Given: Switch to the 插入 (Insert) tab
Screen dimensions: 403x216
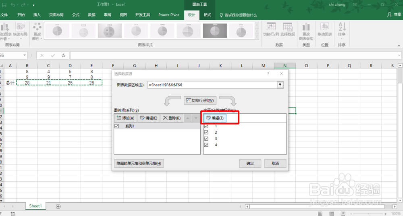Looking at the screenshot, I should point(37,15).
